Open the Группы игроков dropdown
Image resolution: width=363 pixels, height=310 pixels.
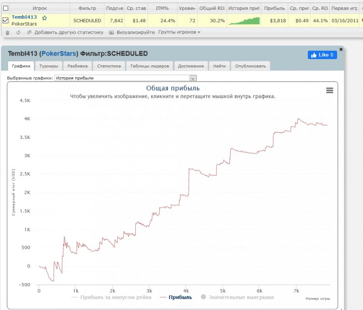pyautogui.click(x=179, y=32)
